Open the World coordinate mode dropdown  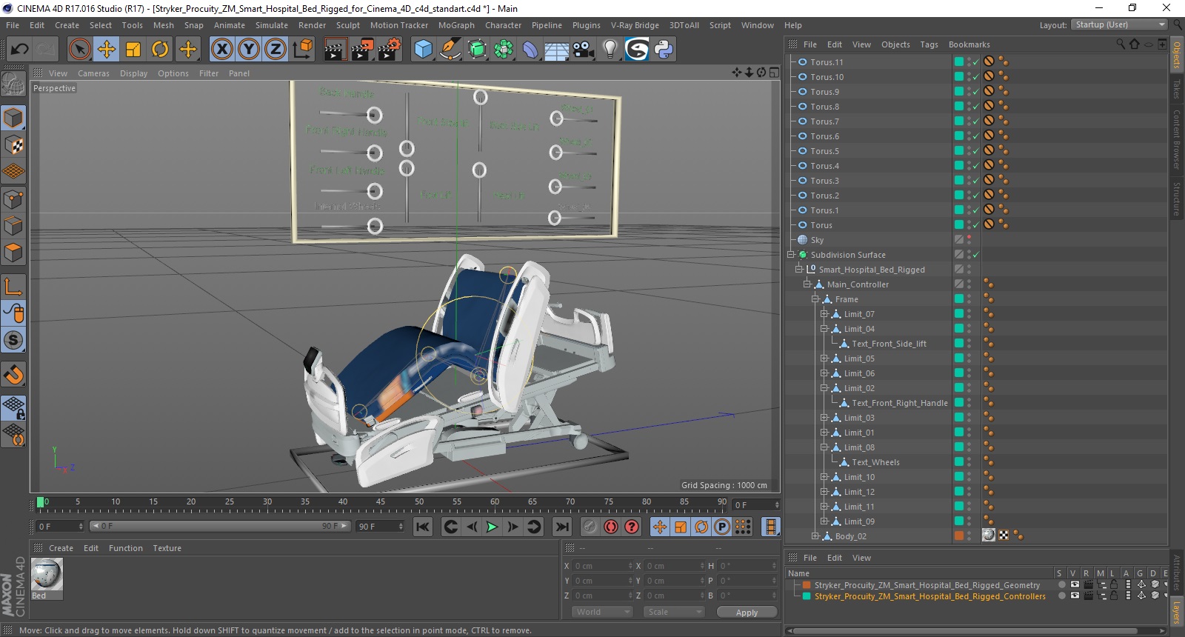[x=601, y=612]
